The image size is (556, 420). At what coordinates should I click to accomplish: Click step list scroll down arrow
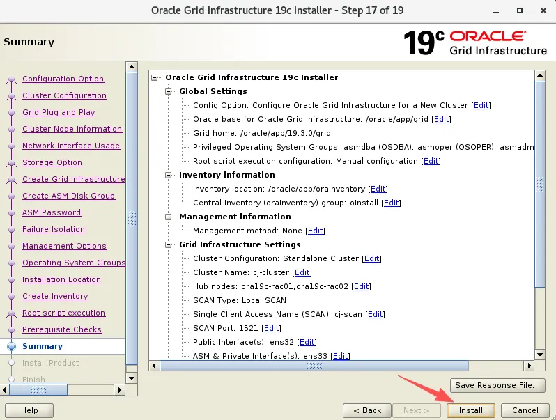(x=132, y=378)
